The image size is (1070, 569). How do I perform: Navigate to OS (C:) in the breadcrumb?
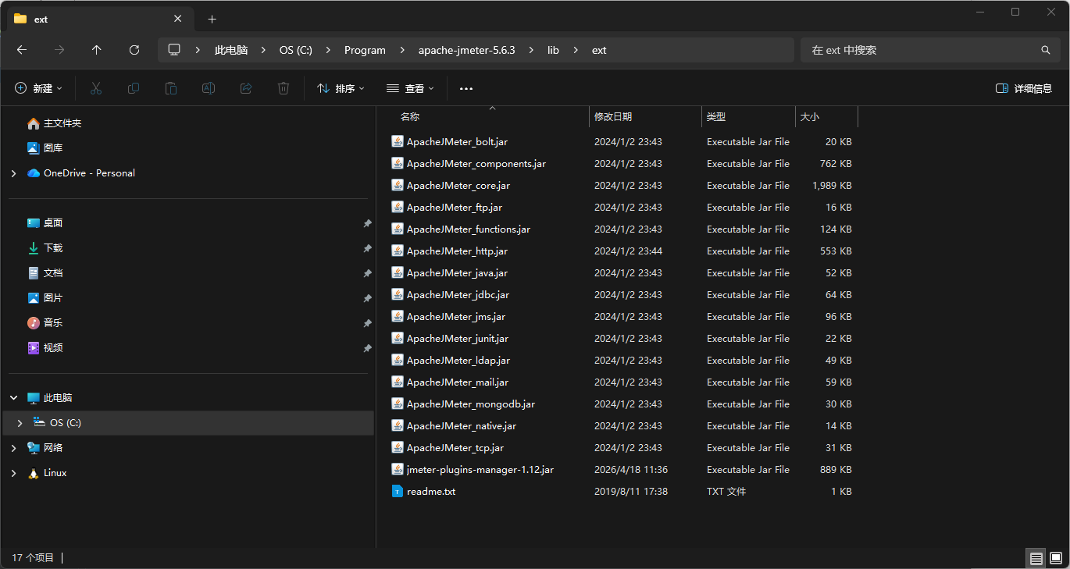(x=296, y=50)
